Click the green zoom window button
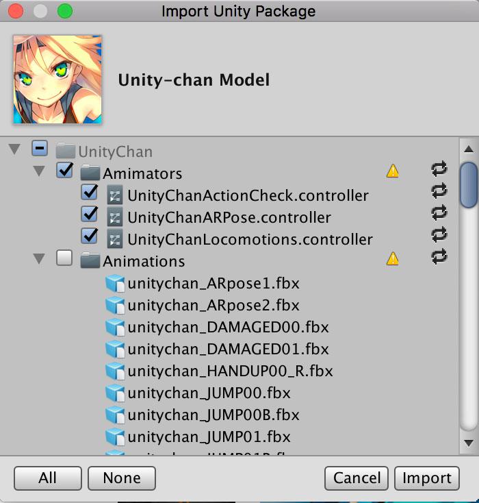479x503 pixels. pyautogui.click(x=65, y=10)
